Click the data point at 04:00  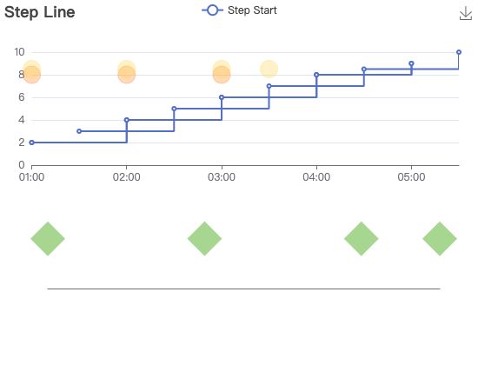tap(316, 75)
